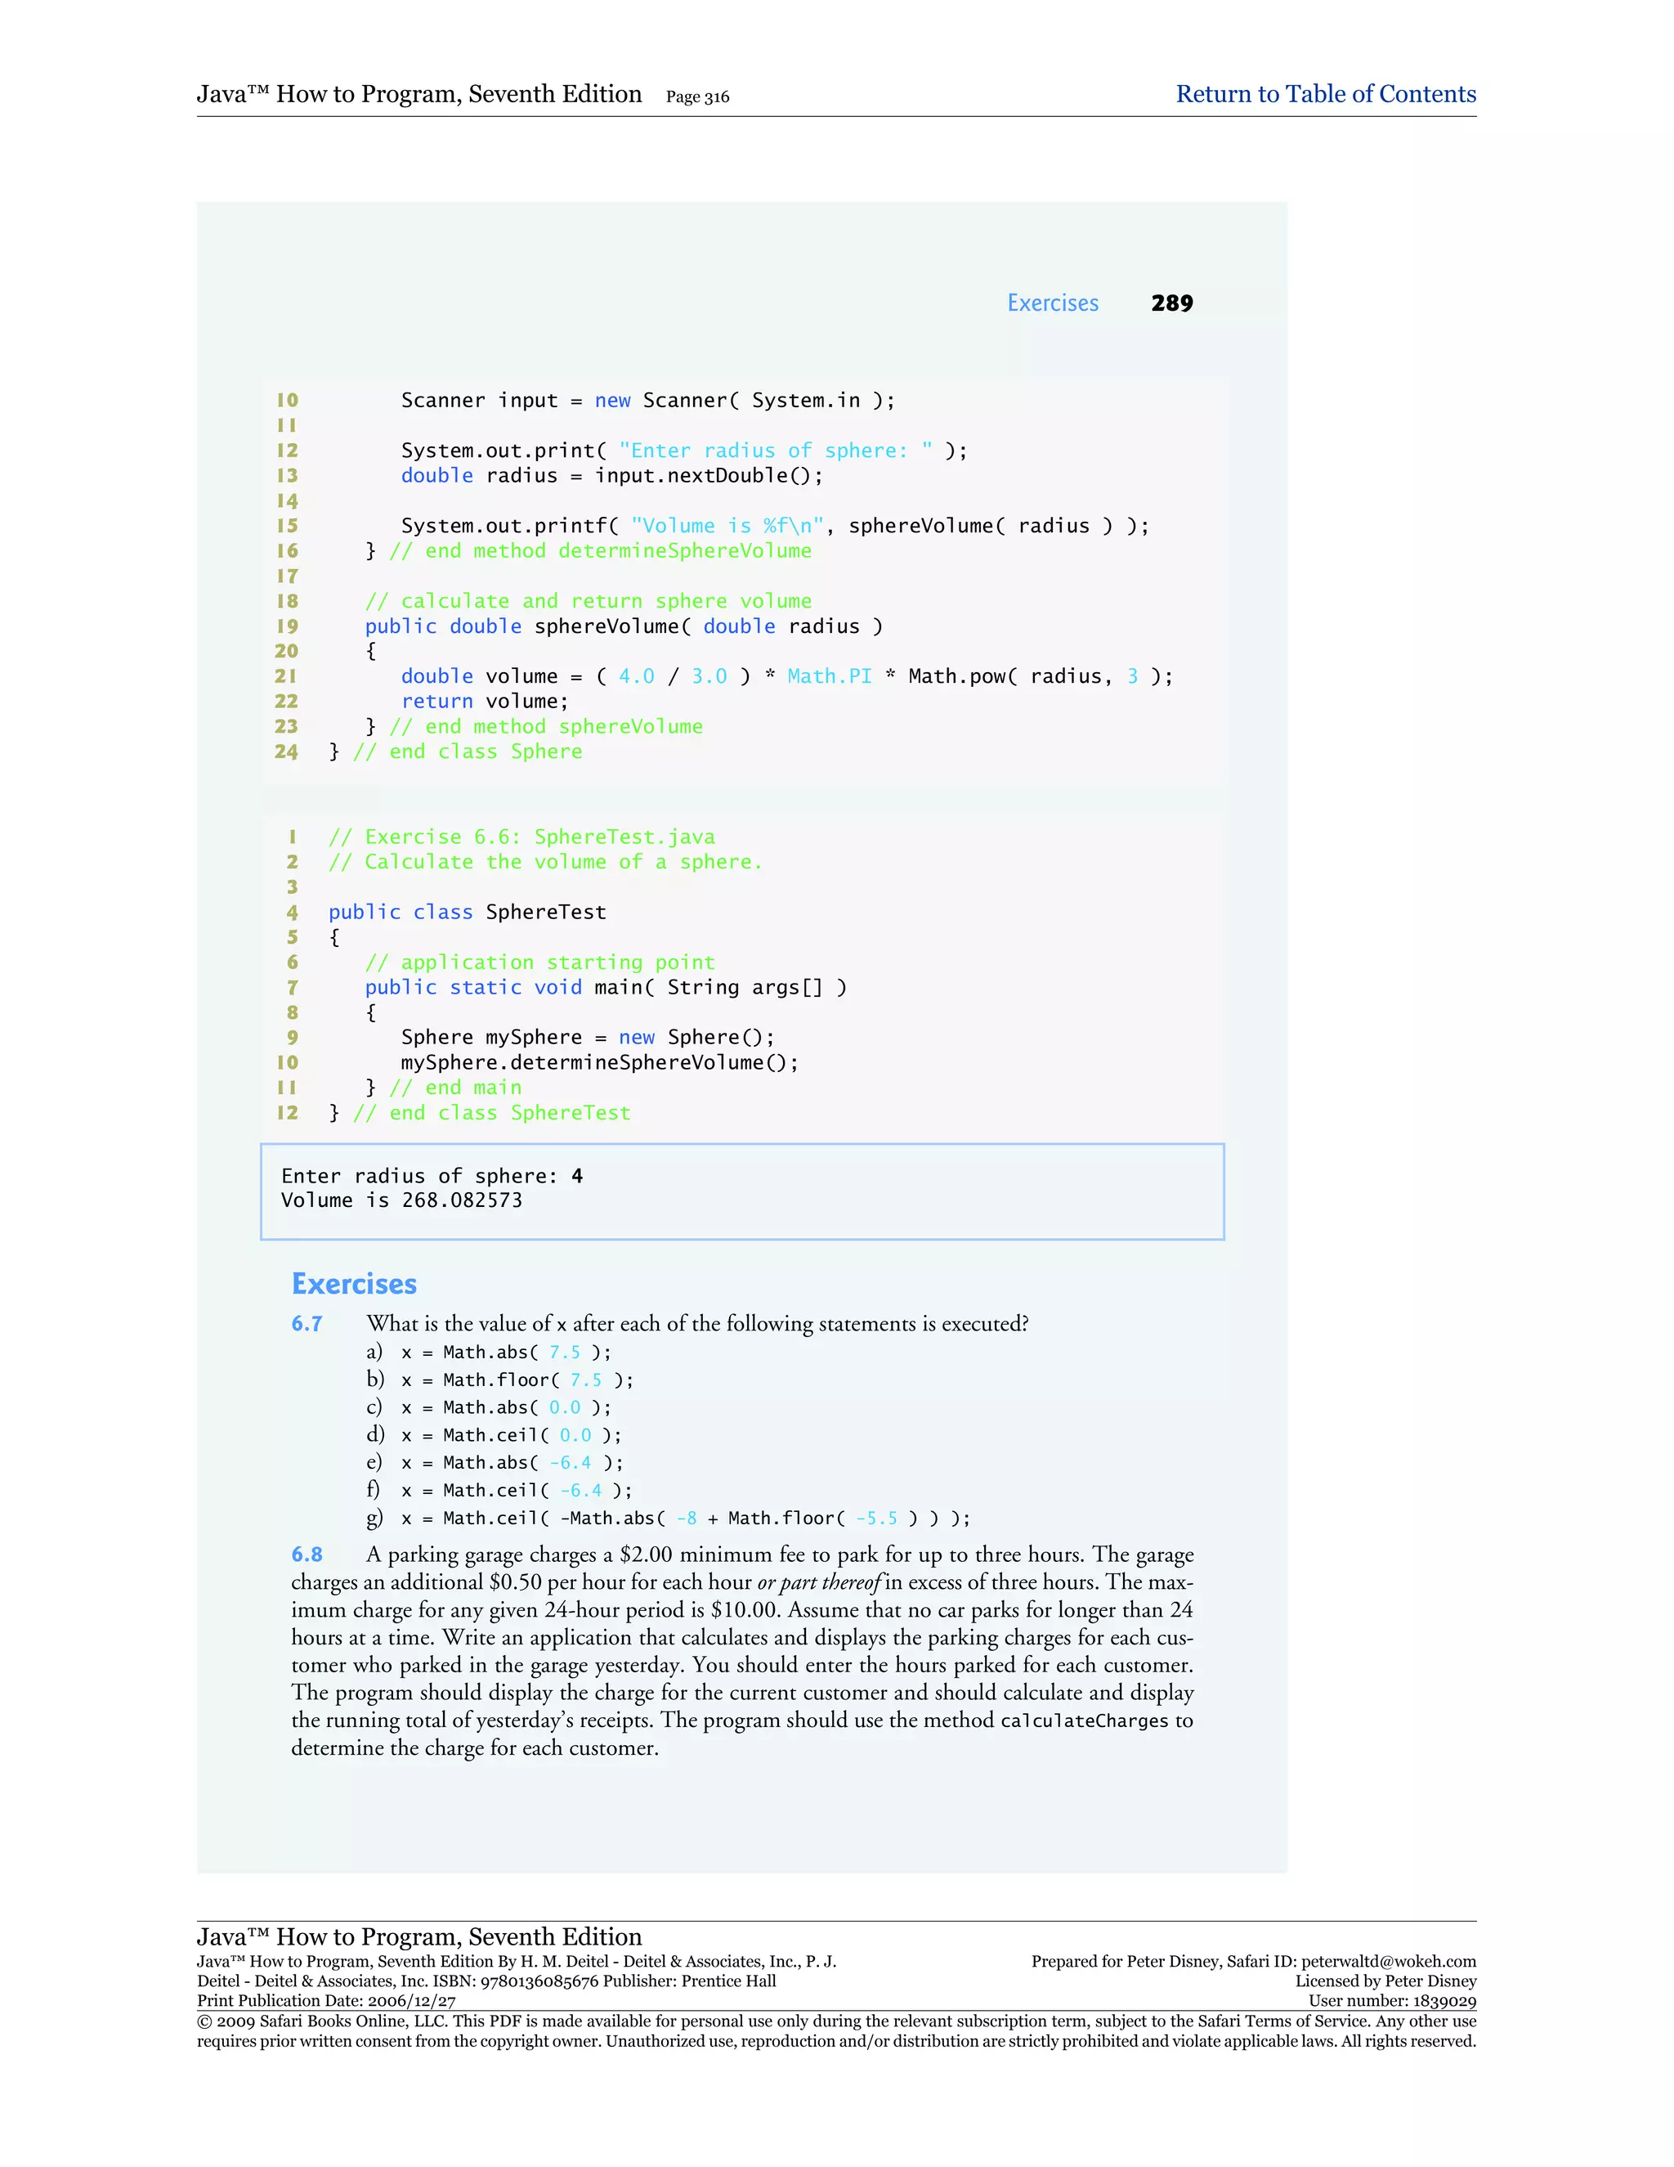Click the Return to Table of Contents link
The height and width of the screenshot is (2167, 1674).
pos(1325,94)
